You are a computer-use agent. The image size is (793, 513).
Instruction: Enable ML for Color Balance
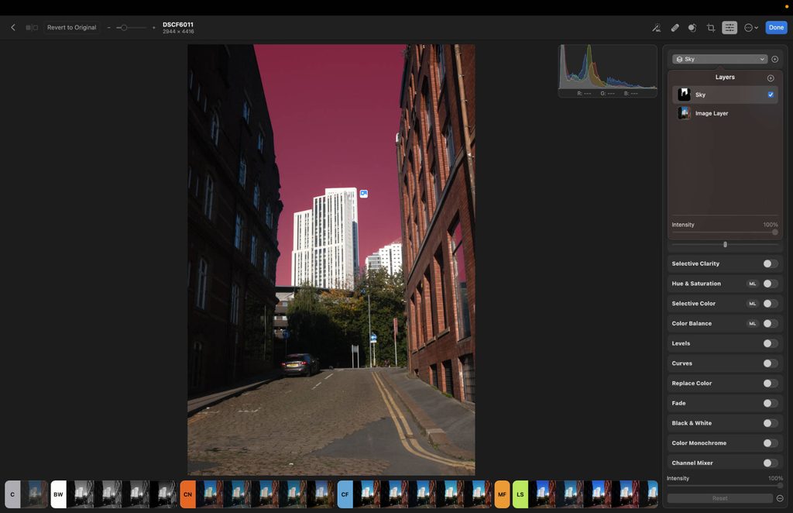752,323
